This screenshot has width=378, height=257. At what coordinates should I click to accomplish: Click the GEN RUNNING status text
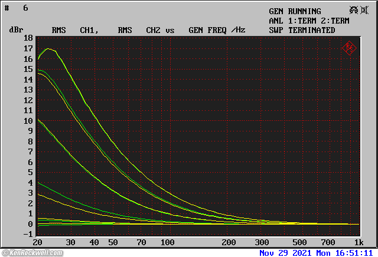pos(295,11)
